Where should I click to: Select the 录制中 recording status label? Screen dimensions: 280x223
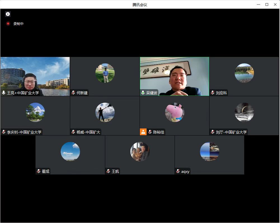tap(18, 24)
